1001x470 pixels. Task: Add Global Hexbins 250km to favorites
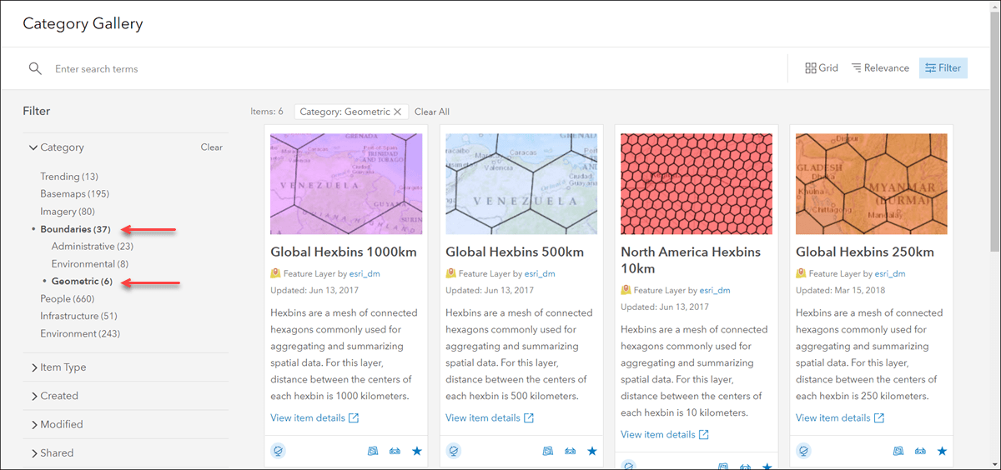tap(942, 451)
